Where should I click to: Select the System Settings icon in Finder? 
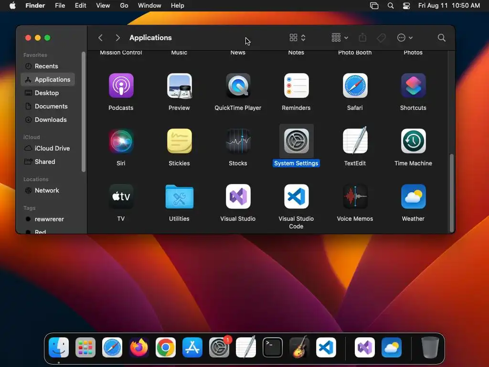pos(296,141)
